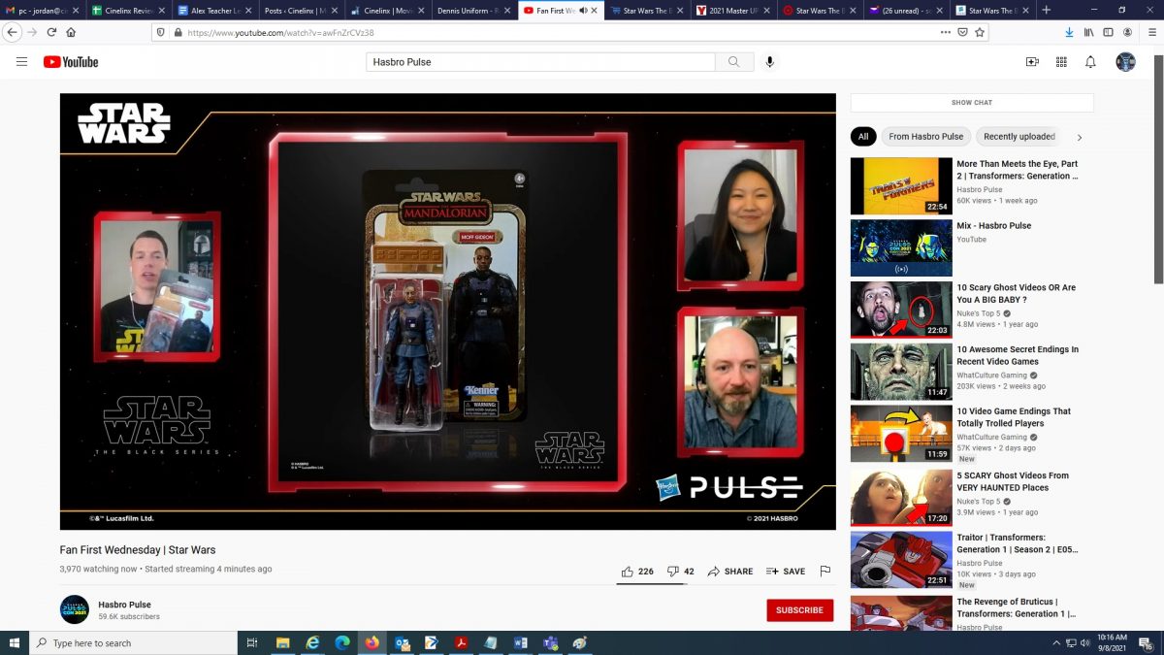
Task: Click the create video camera icon
Action: pyautogui.click(x=1032, y=62)
